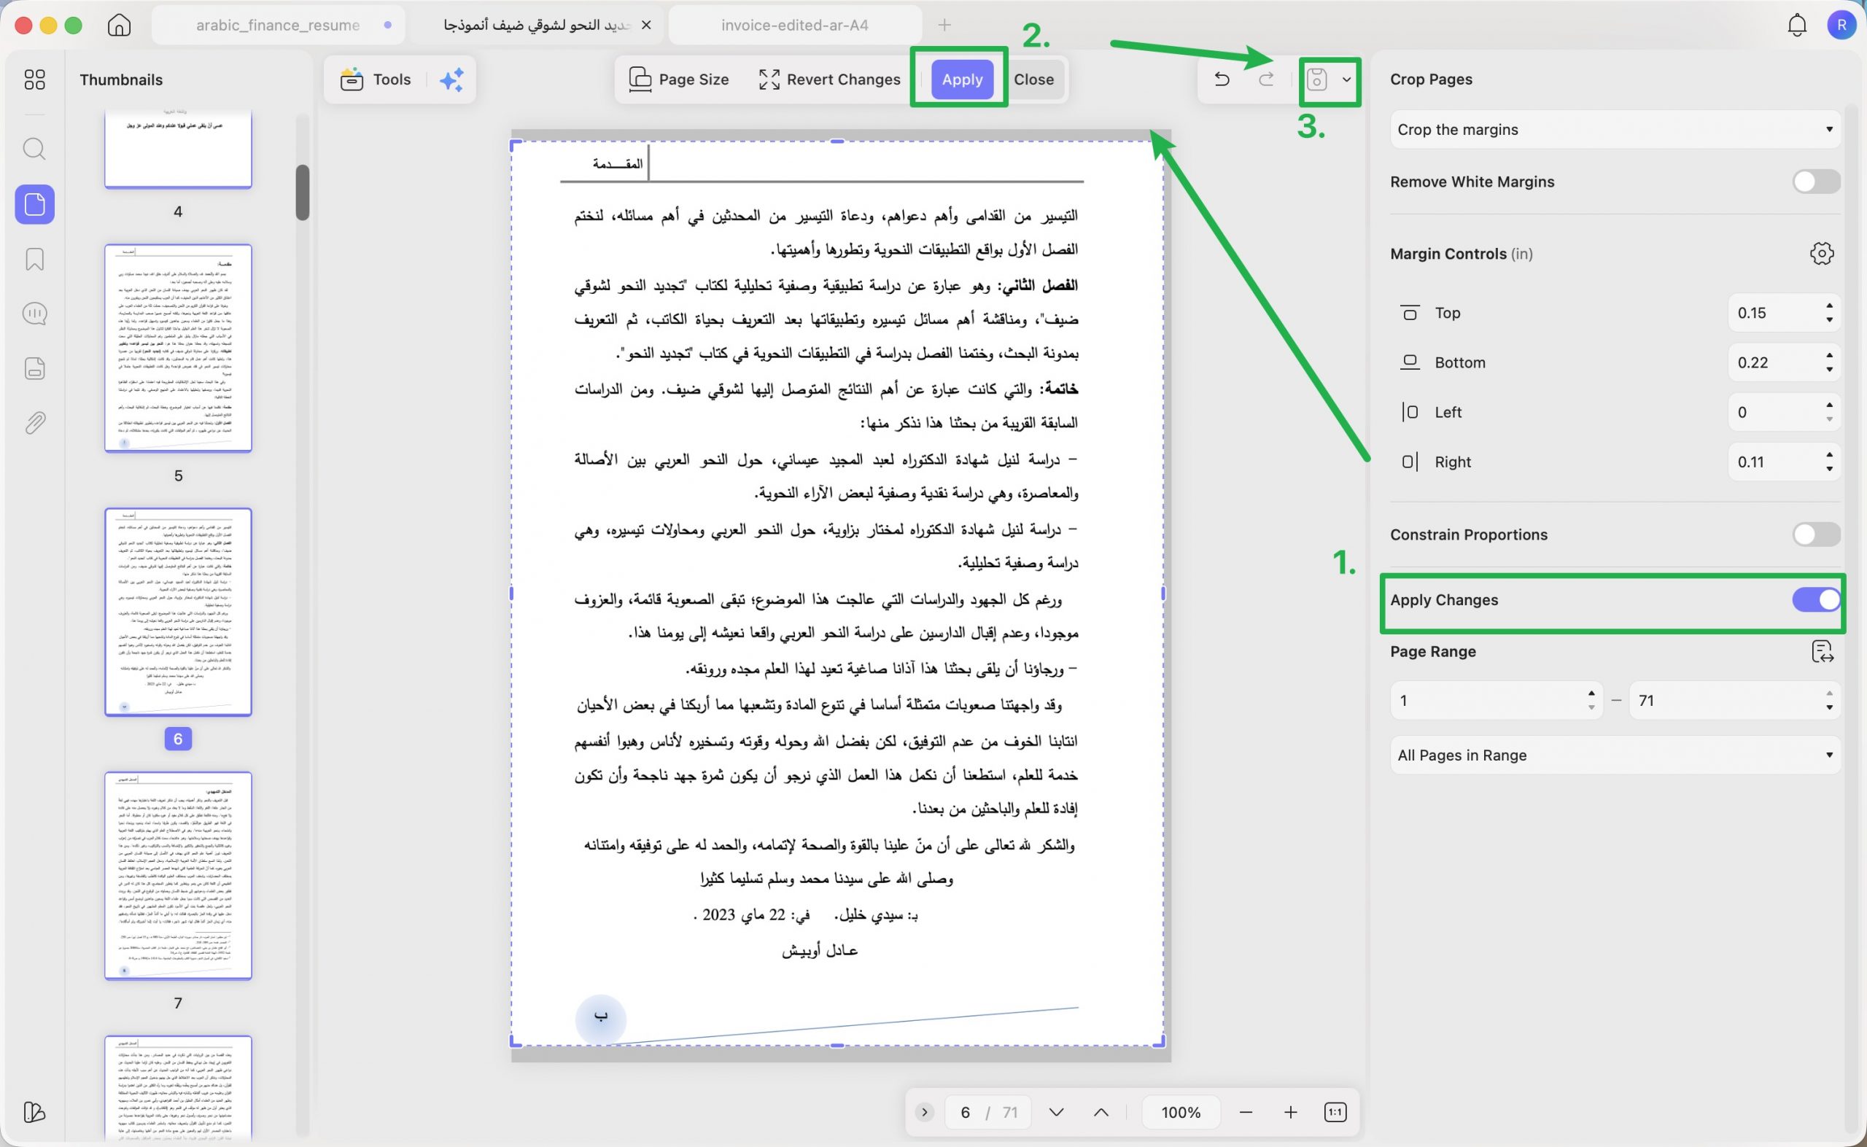The height and width of the screenshot is (1147, 1867).
Task: Click the top-left crop corner handle
Action: coord(516,146)
